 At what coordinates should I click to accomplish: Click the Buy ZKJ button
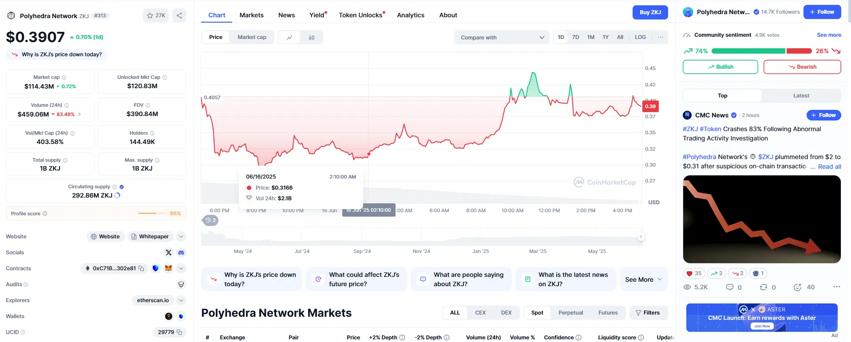tap(650, 12)
